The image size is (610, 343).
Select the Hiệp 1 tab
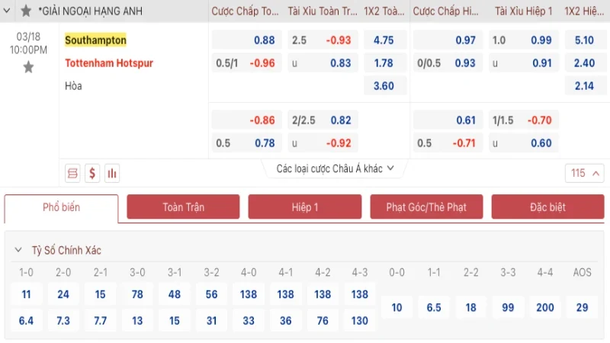tap(305, 207)
